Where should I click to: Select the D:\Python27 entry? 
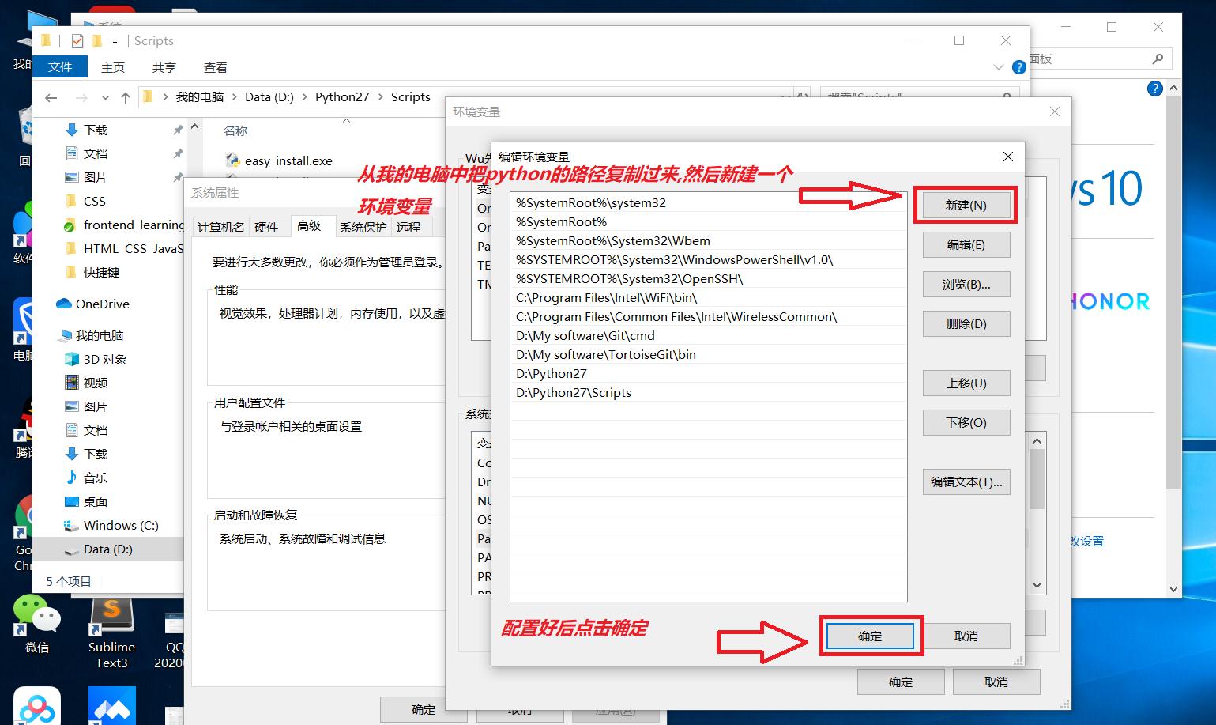(x=708, y=374)
